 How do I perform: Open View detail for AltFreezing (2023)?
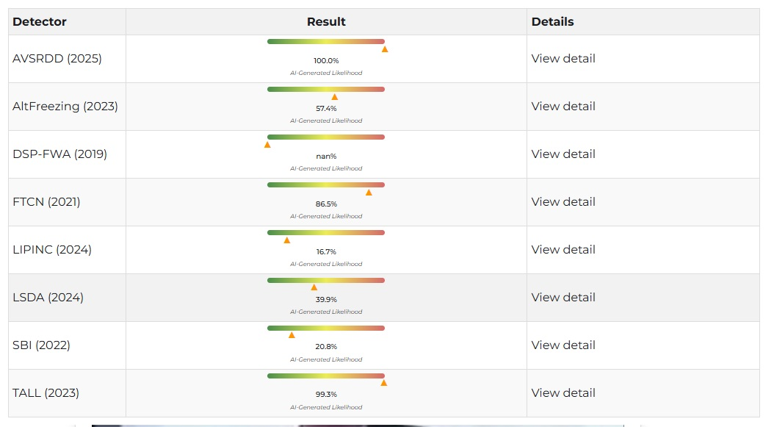(x=563, y=107)
